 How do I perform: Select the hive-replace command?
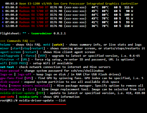(x=10, y=89)
